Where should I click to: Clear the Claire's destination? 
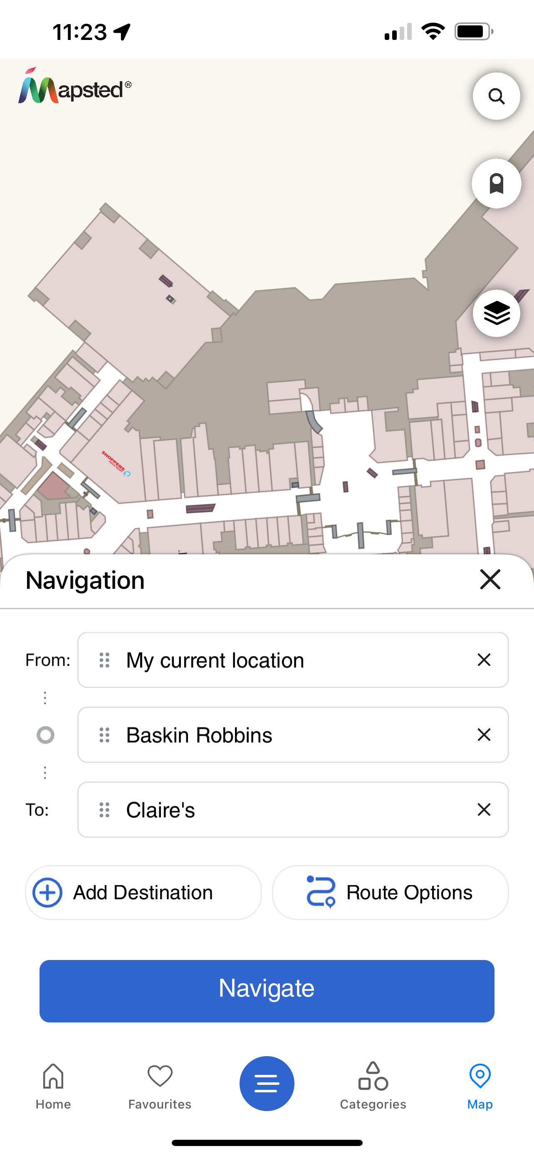tap(484, 809)
